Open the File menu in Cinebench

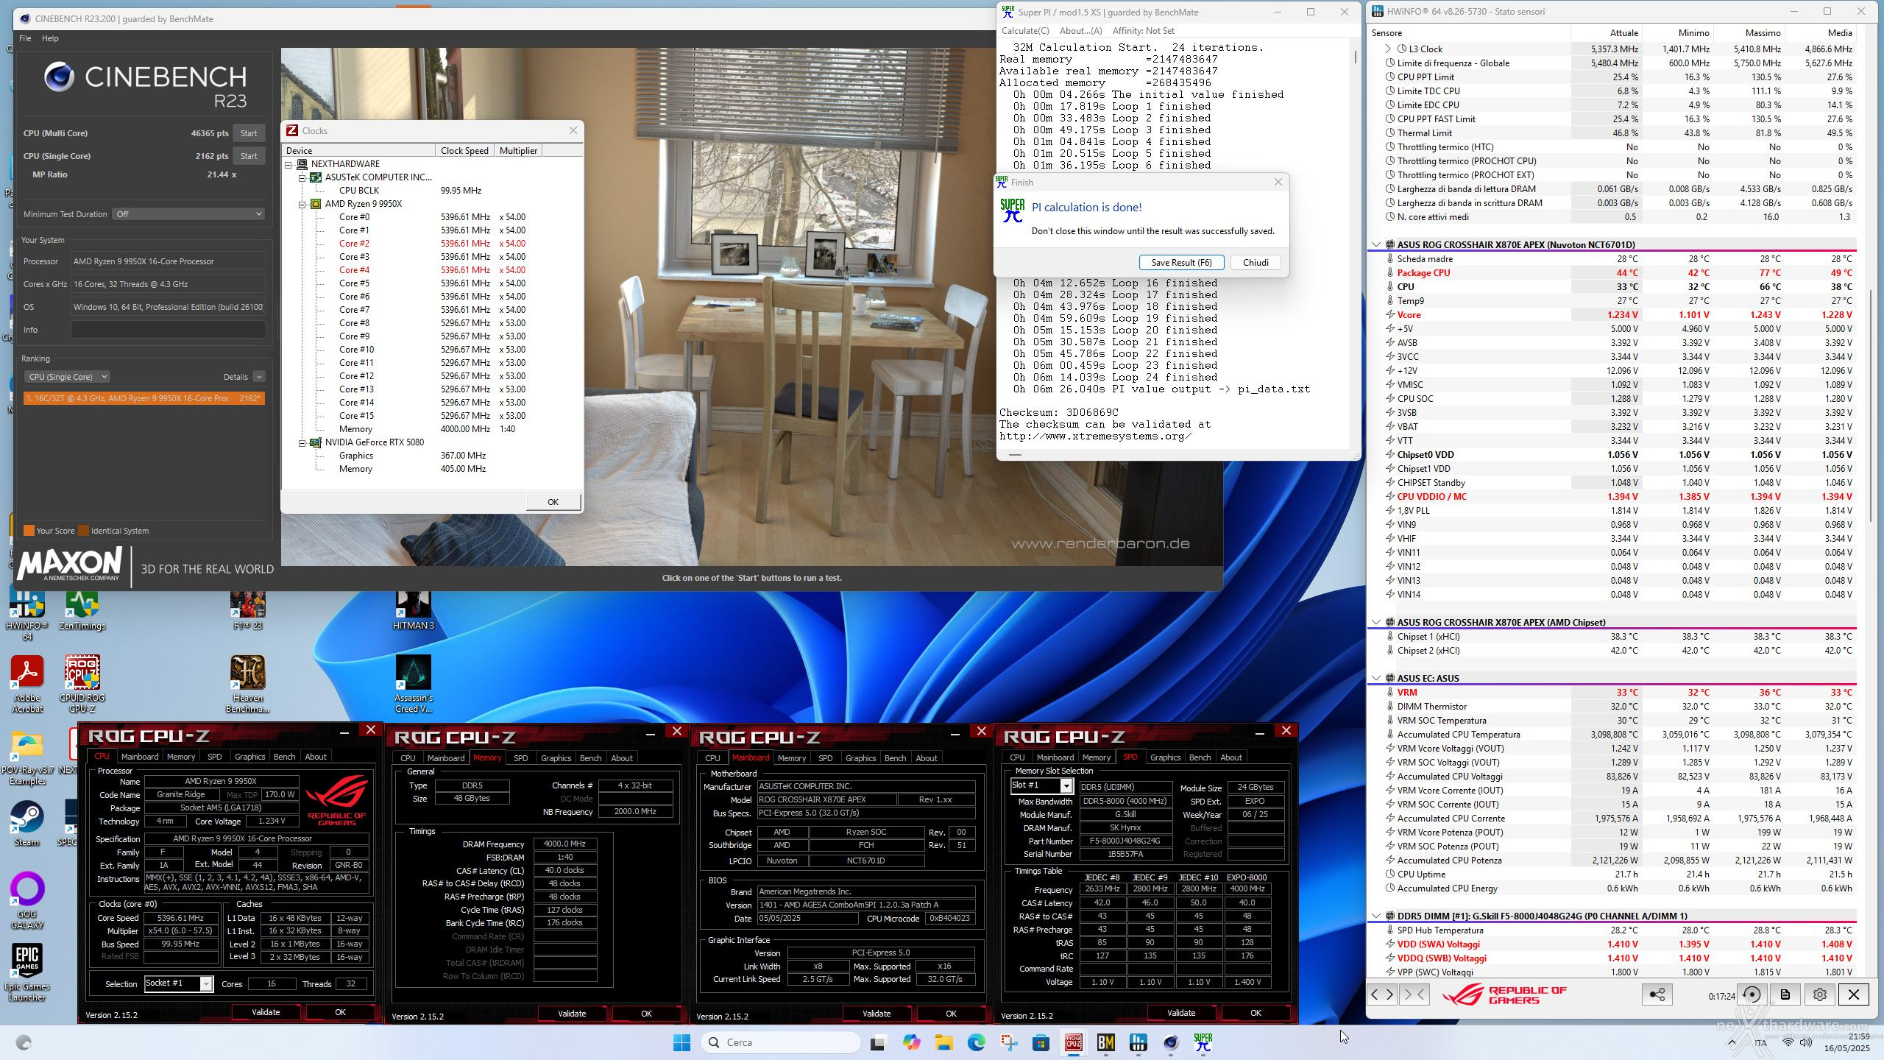[x=25, y=38]
